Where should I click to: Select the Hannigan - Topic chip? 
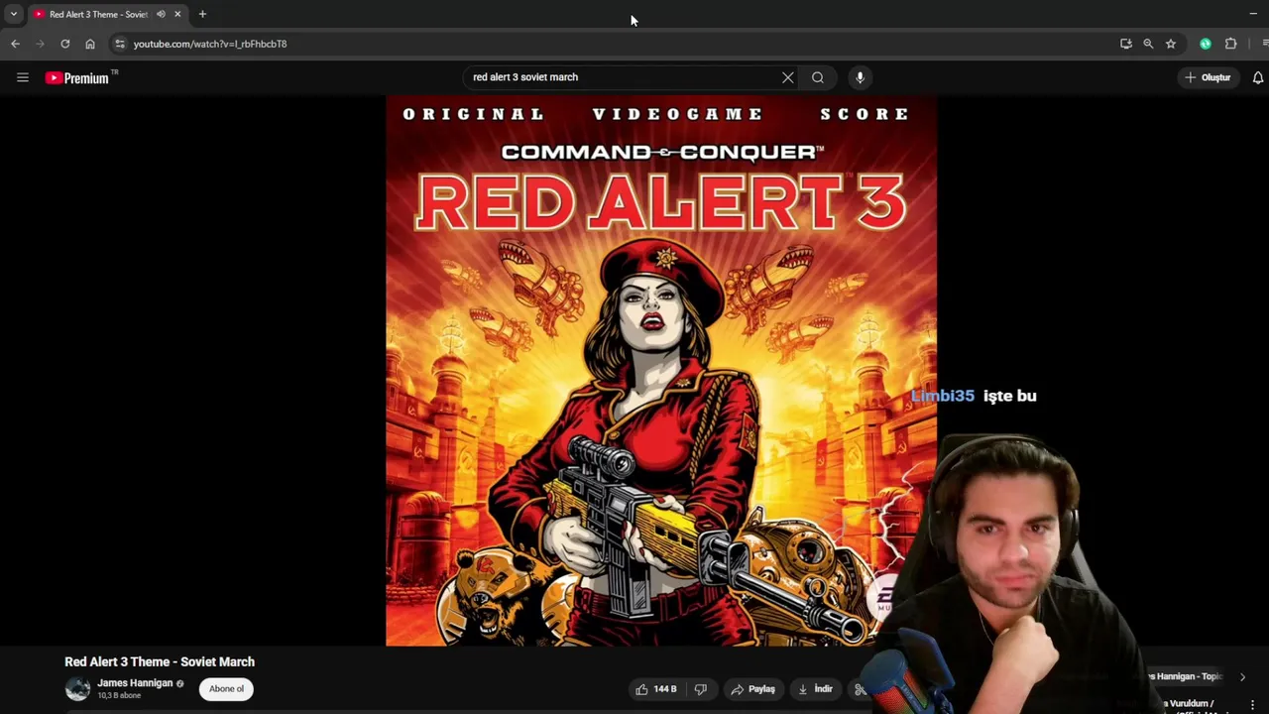(1186, 676)
